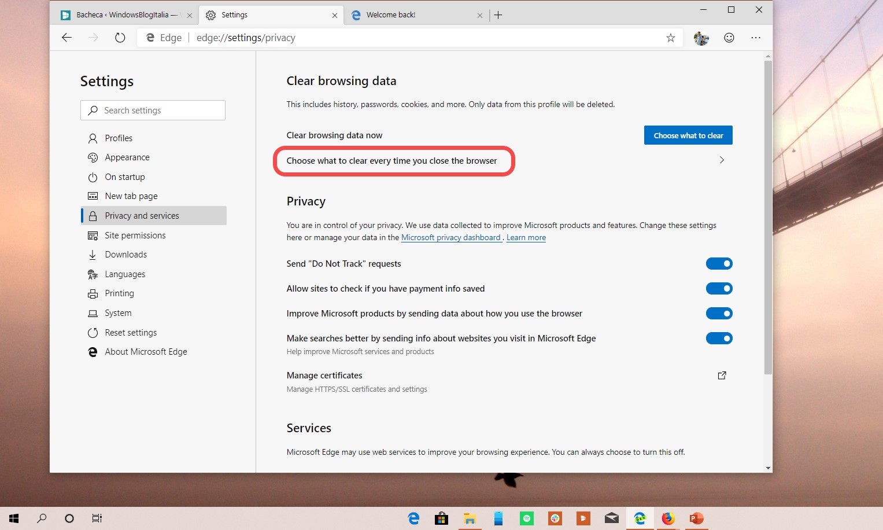The image size is (883, 530).
Task: Open Your Phone app on the taskbar
Action: (x=498, y=518)
